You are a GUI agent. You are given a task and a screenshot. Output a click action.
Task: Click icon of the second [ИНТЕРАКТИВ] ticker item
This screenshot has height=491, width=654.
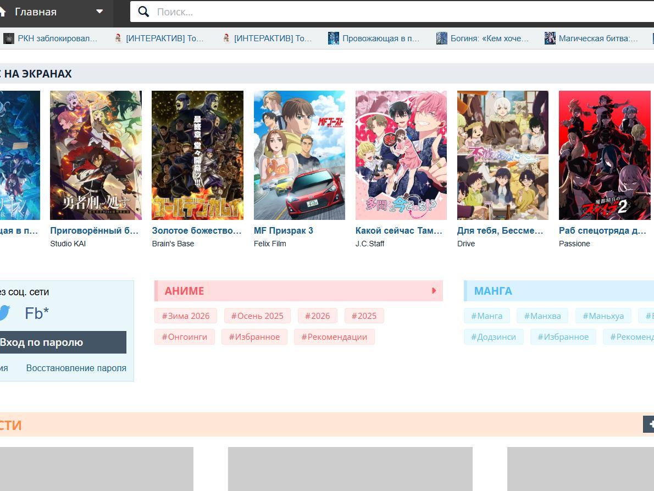pyautogui.click(x=226, y=38)
